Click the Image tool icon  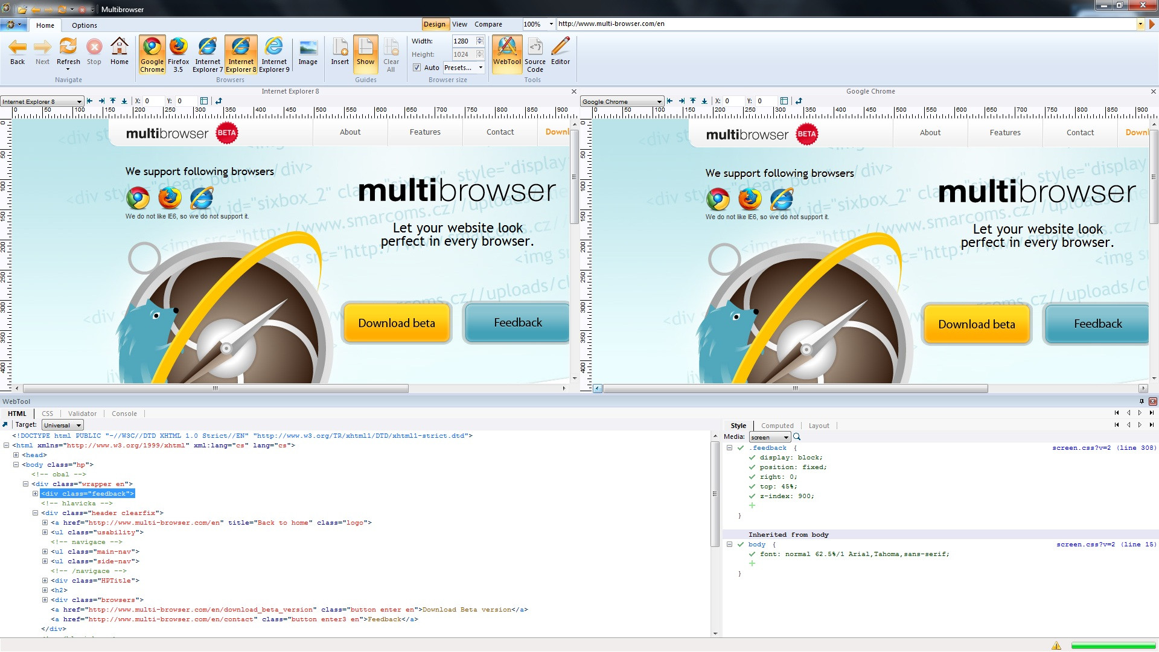[308, 51]
